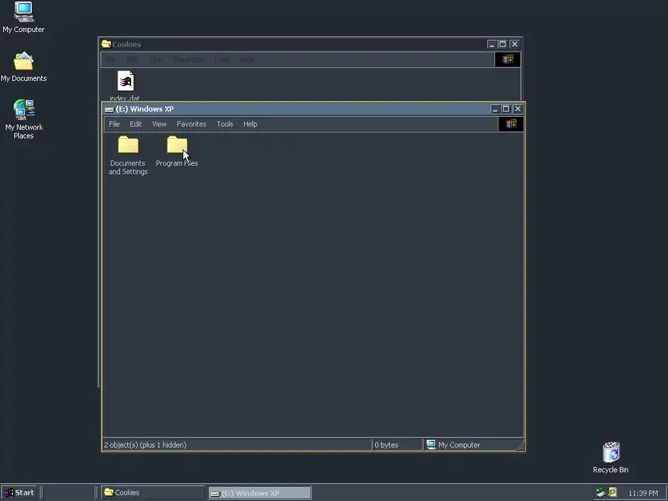This screenshot has width=668, height=501.
Task: Click (E:) Windows XP taskbar button
Action: pyautogui.click(x=260, y=493)
